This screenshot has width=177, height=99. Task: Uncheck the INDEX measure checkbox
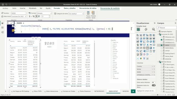click(x=162, y=45)
